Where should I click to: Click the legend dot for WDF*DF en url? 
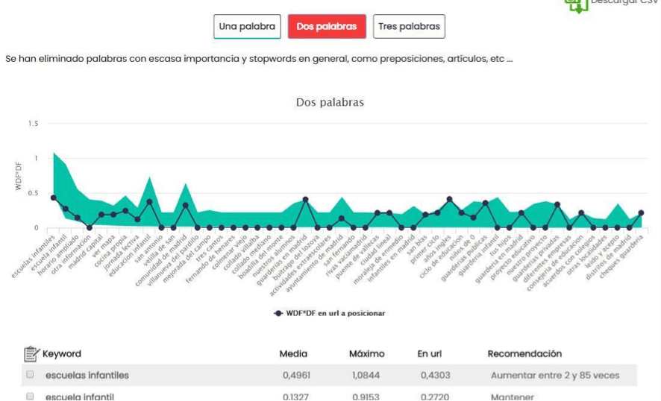coord(278,313)
